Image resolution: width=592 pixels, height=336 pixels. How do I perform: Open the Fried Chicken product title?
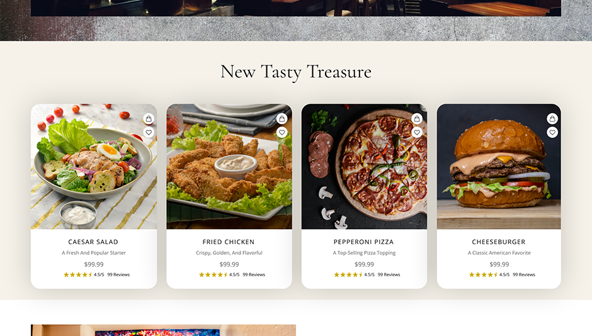point(229,242)
